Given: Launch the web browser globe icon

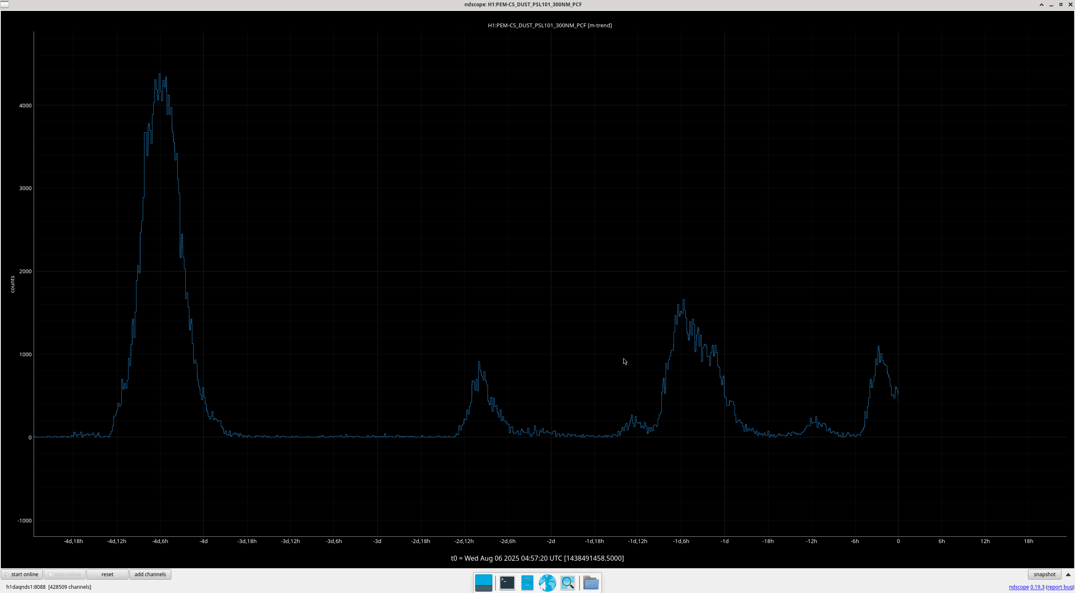Looking at the screenshot, I should (547, 583).
